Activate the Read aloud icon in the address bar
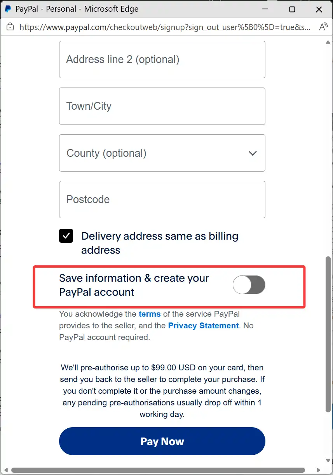This screenshot has width=333, height=475. 323,27
